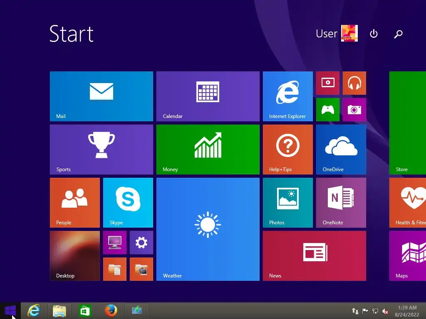This screenshot has height=319, width=426.
Task: Open the Desktop tile
Action: (x=75, y=256)
